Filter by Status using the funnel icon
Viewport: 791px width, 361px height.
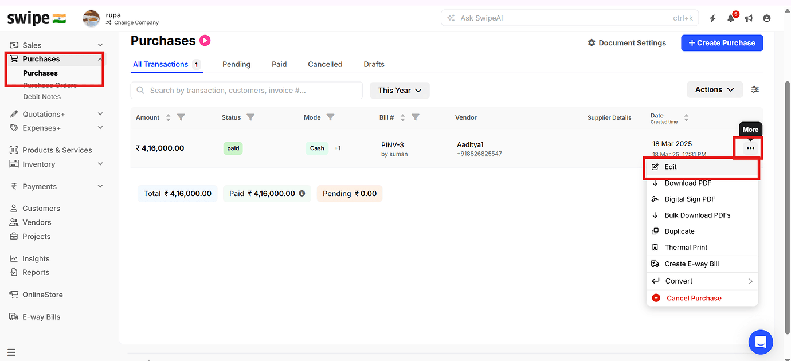[251, 117]
